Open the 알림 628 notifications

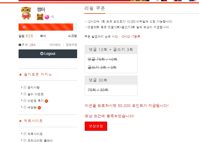pyautogui.click(x=26, y=36)
